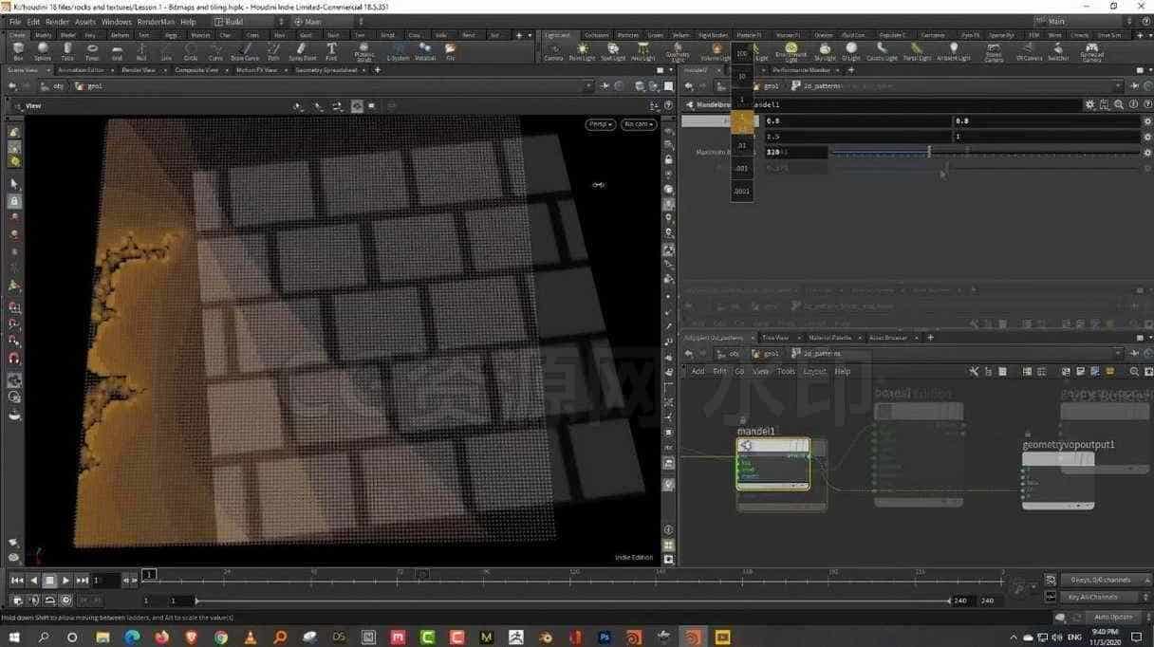
Task: Add a Caustic Light from the shelf
Action: [x=882, y=50]
